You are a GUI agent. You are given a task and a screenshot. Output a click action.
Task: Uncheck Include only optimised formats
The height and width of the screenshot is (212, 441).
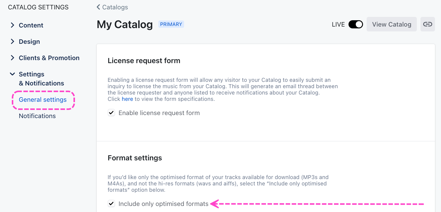click(x=112, y=204)
